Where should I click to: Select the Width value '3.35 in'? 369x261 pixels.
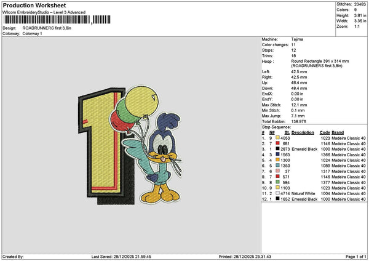(360, 21)
